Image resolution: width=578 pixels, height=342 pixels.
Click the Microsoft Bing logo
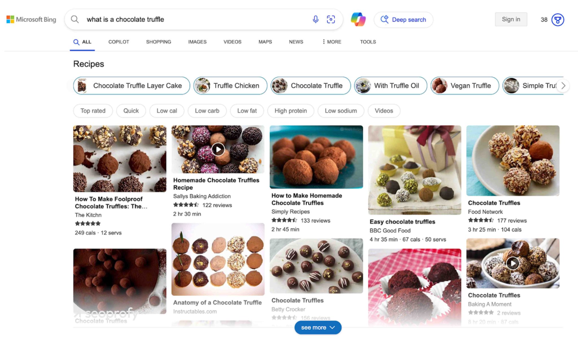tap(31, 19)
